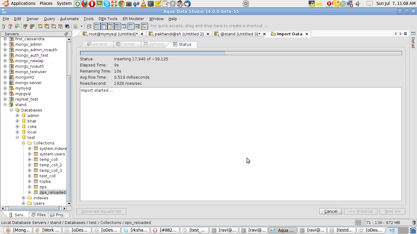
Task: Open the Automate menu
Action: [x=69, y=19]
